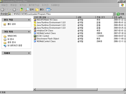Click the green Forward arrow button
Screen dimensions: 126x94
click(x=14, y=10)
